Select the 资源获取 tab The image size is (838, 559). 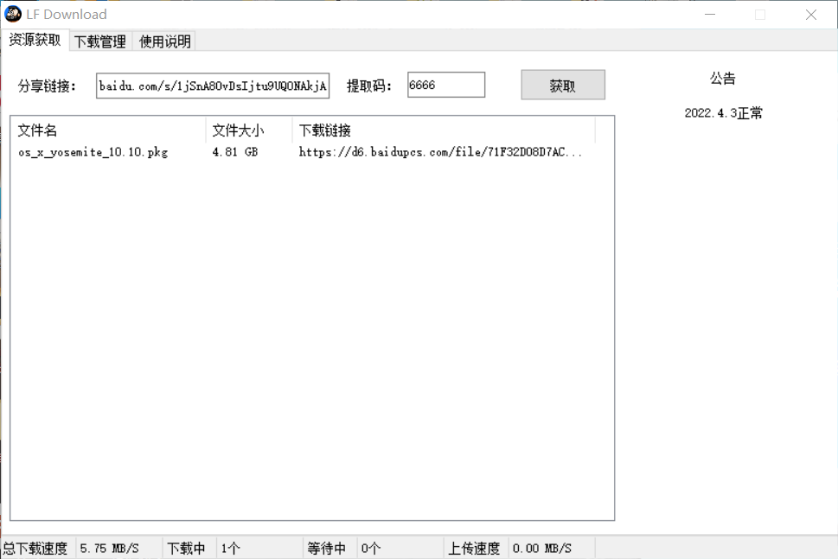pos(35,41)
